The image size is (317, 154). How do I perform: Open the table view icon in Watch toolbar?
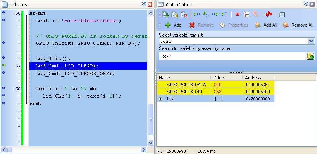[x=282, y=14]
